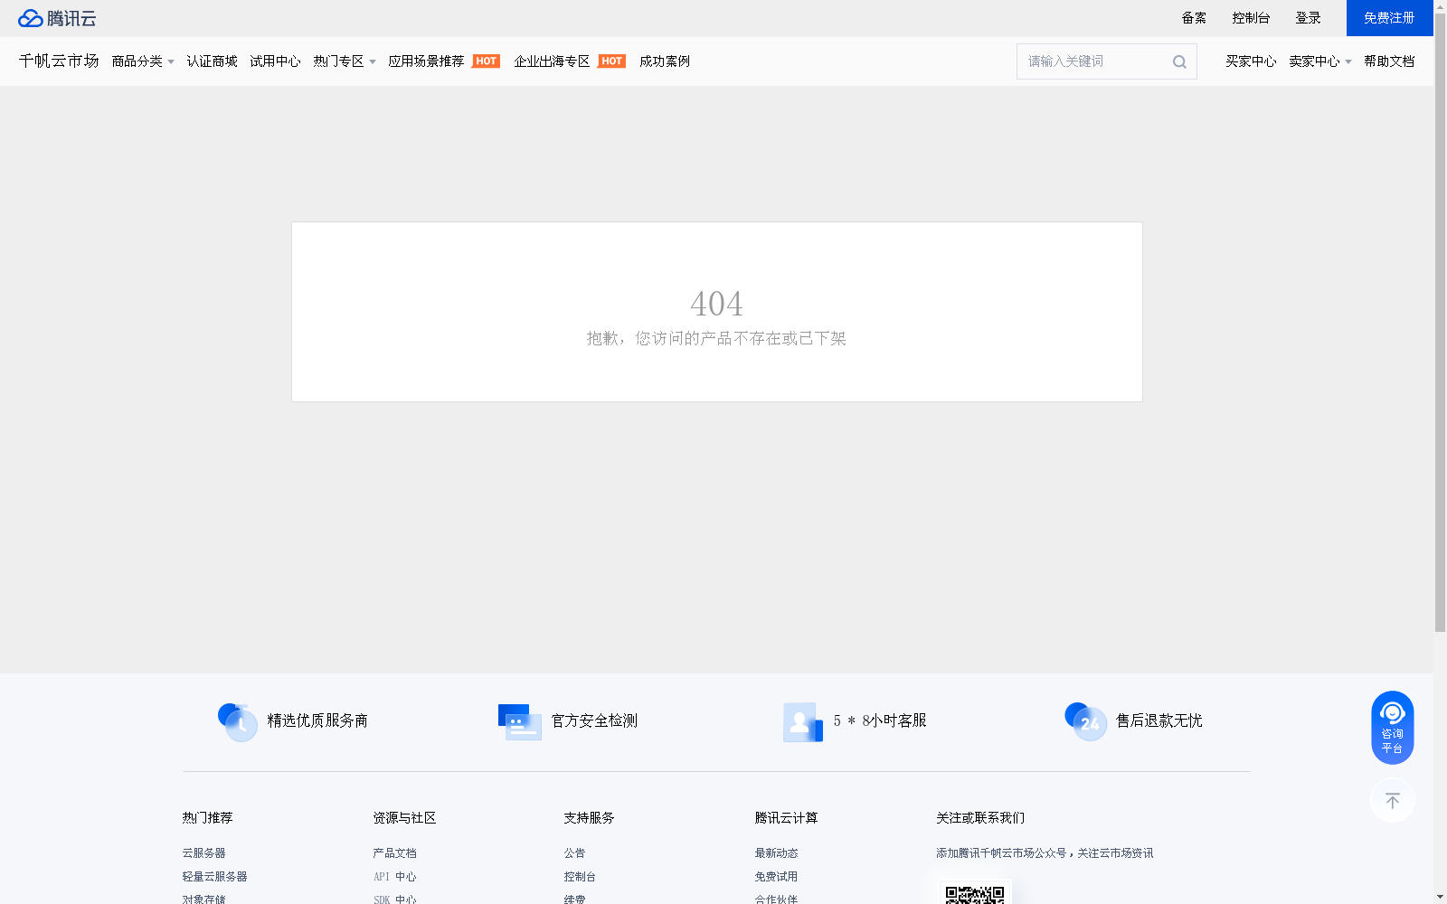
Task: Click the clock icon beside 精选优质服务商
Action: pyautogui.click(x=237, y=721)
